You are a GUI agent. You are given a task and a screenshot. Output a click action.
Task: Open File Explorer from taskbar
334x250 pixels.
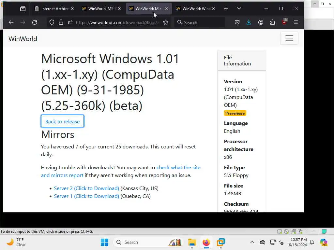192,242
